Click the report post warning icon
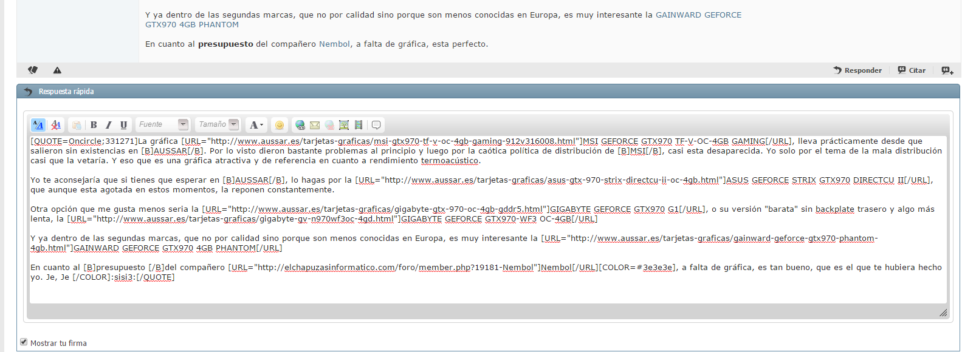 pos(57,70)
